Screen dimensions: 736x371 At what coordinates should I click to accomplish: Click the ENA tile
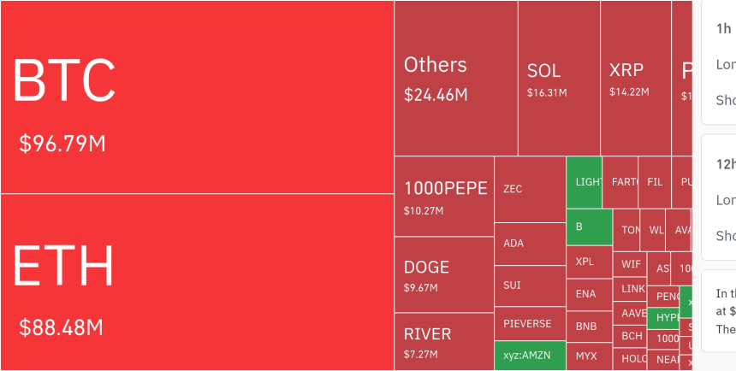589,294
